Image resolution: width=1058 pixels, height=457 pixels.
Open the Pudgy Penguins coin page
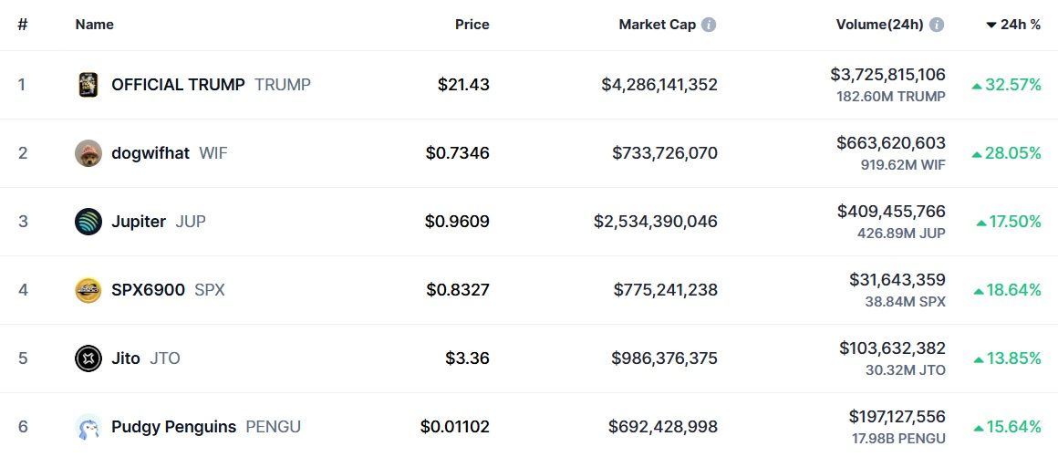(x=173, y=427)
